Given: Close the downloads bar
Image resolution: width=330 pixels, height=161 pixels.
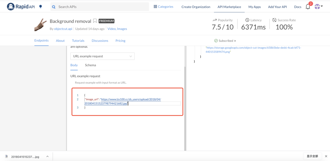Looking at the screenshot, I should click(326, 156).
